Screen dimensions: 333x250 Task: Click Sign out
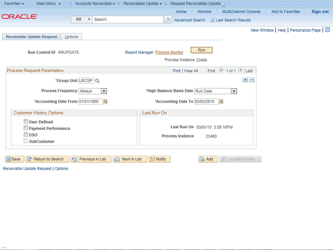[x=320, y=11]
